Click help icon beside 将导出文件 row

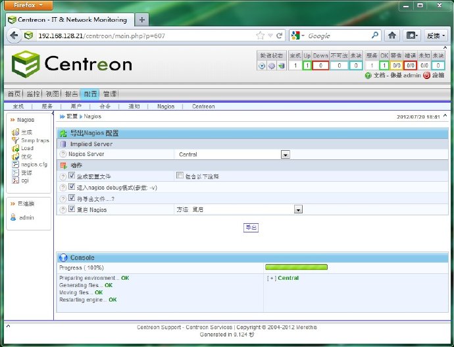click(x=63, y=199)
